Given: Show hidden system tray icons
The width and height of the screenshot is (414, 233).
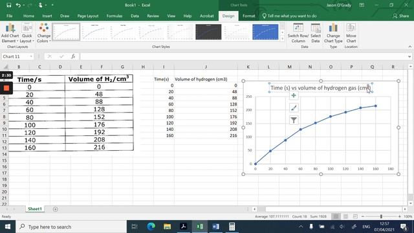Looking at the screenshot, I should (x=301, y=227).
